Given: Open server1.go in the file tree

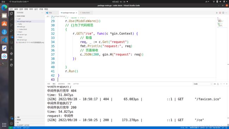Looking at the screenshot, I should [30, 35].
